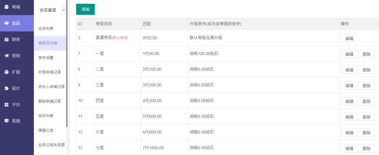Open the 投诉列表 submenu entry
The height and width of the screenshot is (155, 379).
[46, 116]
